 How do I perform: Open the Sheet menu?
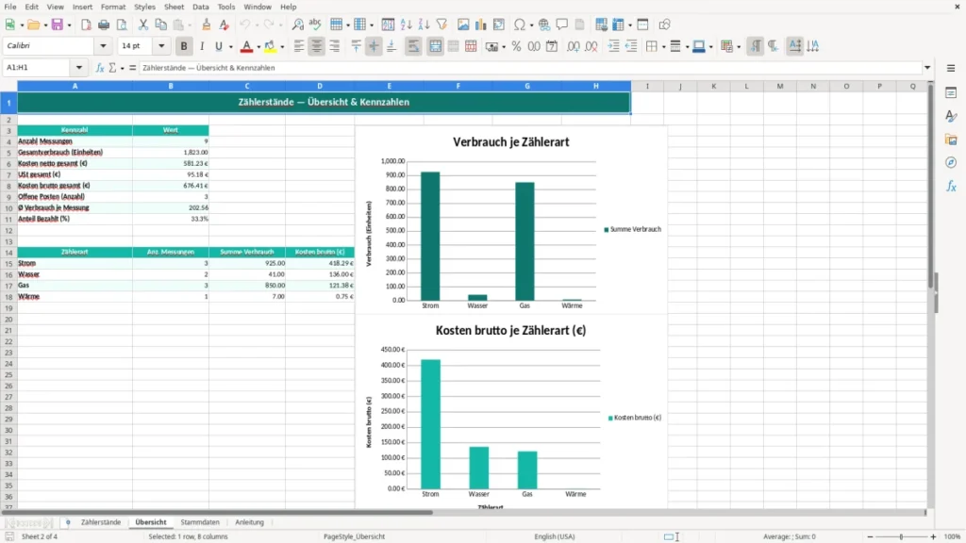(174, 7)
